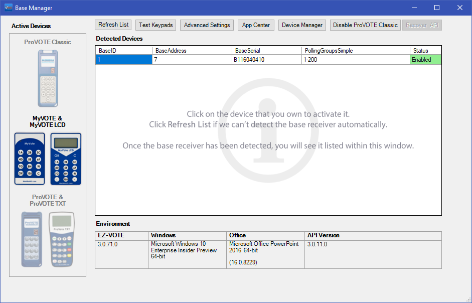Screen dimensions: 472x303
Task: Click the PollingGroupsSimple column header
Action: click(356, 51)
